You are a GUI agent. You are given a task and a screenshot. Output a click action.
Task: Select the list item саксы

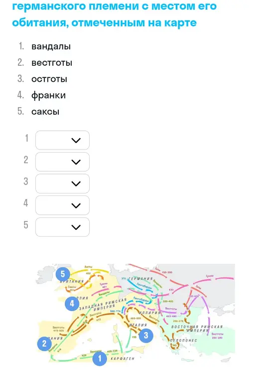pyautogui.click(x=45, y=112)
